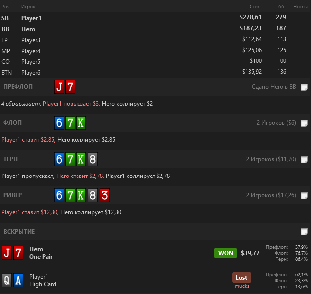Open the note icon on the Вскрытие row
The height and width of the screenshot is (294, 311).
point(304,232)
